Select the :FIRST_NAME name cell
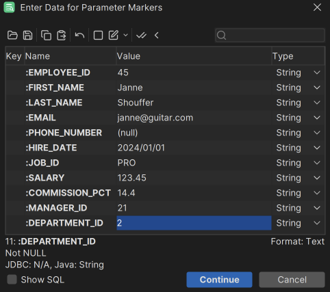Viewport: 330px width, 292px height. (x=71, y=88)
